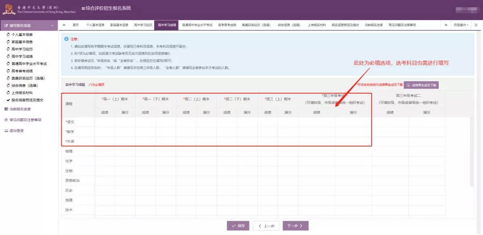
Task: Open the 页签操作 dropdown
Action: (461, 25)
